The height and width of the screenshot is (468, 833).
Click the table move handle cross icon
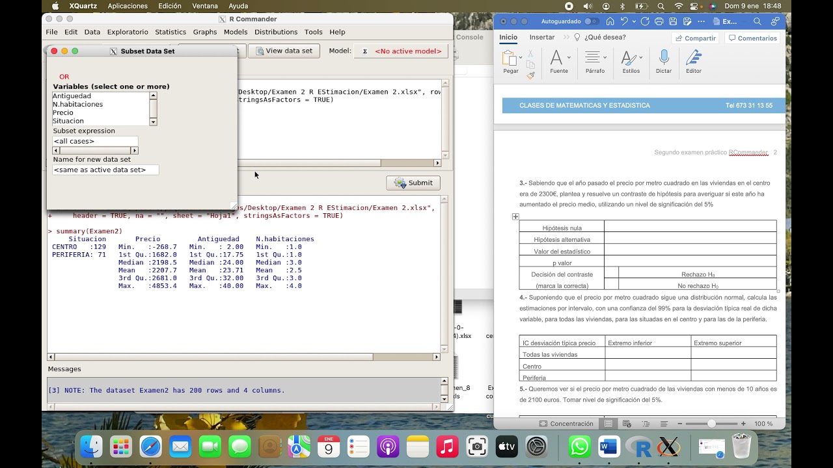point(515,216)
